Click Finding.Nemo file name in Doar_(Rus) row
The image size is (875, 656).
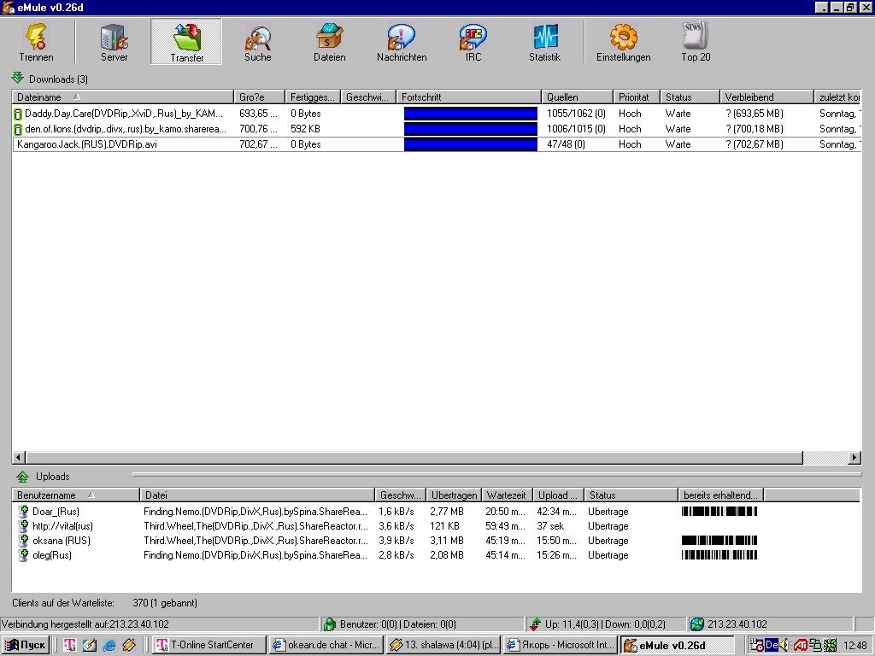tap(255, 511)
